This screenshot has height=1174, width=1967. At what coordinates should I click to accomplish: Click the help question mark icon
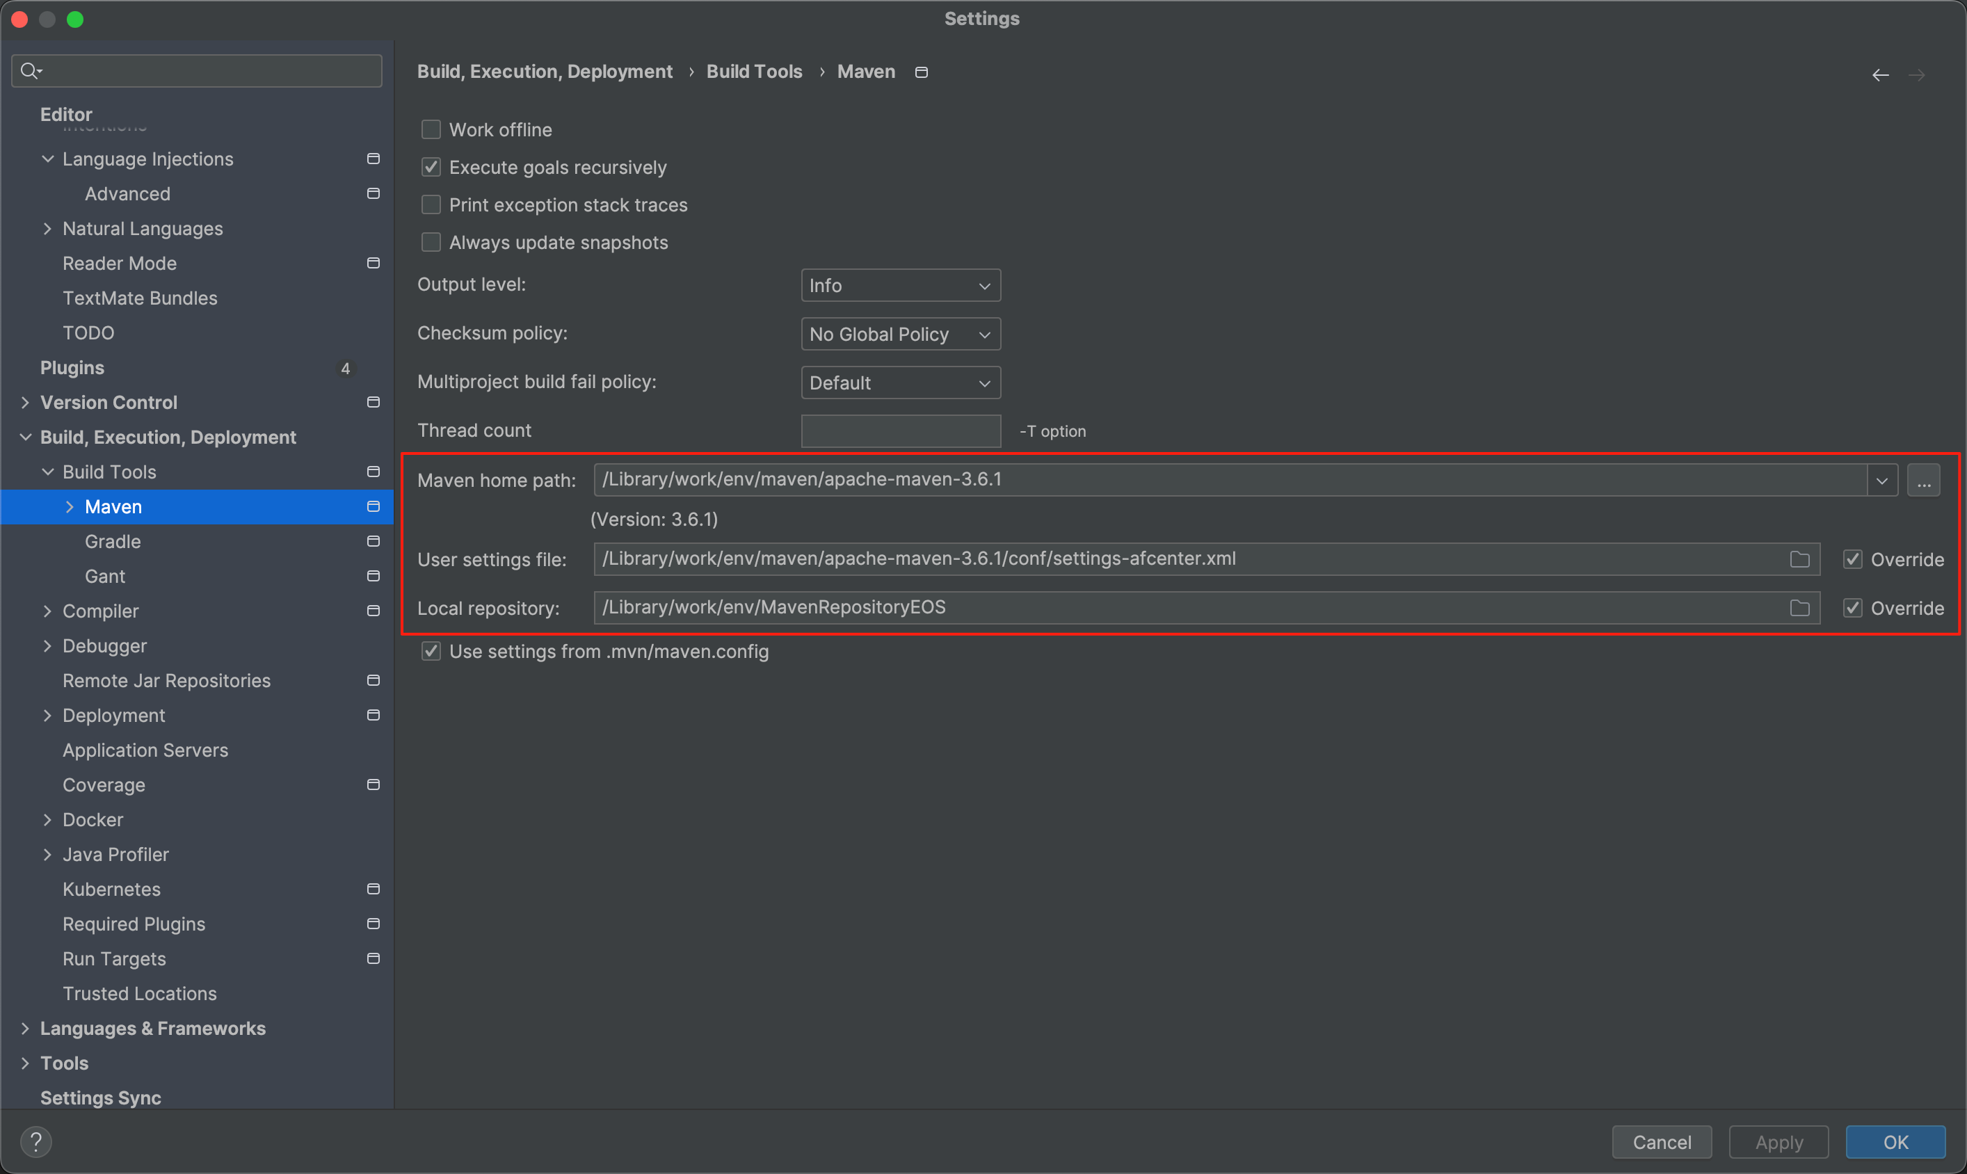(35, 1141)
